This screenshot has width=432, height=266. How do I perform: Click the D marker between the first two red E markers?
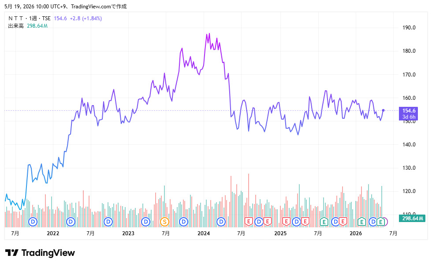259,222
